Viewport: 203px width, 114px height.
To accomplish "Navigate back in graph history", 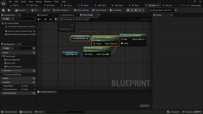I will point(45,19).
